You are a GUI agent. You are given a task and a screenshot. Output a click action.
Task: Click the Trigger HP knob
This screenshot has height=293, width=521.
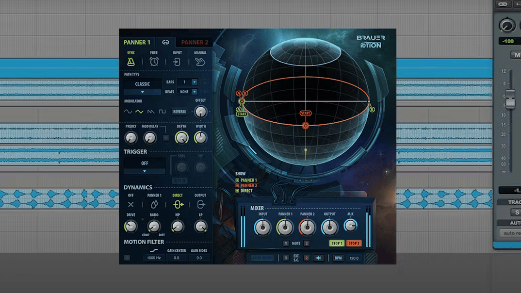point(201,167)
